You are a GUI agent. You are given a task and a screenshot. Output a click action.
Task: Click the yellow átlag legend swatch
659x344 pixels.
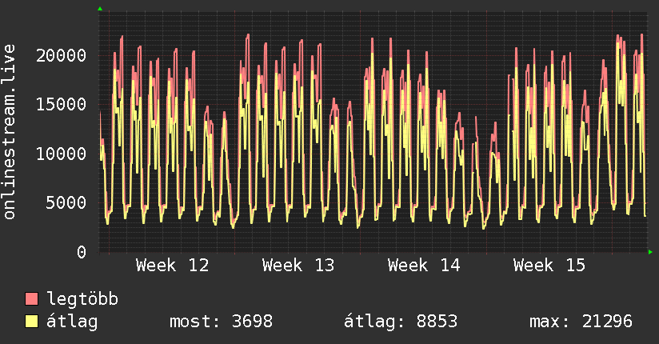(31, 322)
